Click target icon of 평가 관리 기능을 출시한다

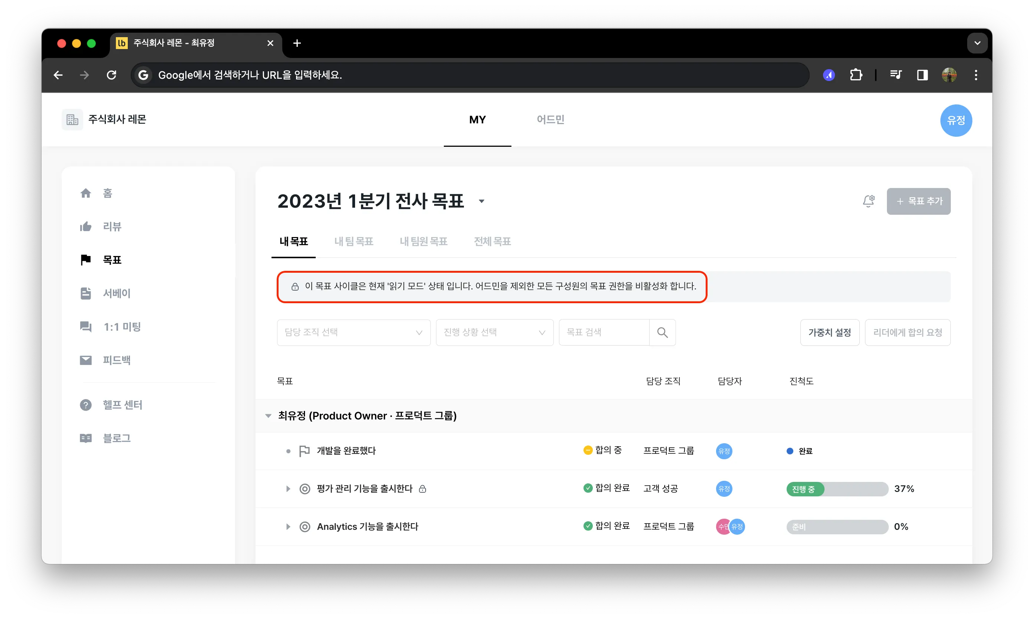[x=305, y=489]
